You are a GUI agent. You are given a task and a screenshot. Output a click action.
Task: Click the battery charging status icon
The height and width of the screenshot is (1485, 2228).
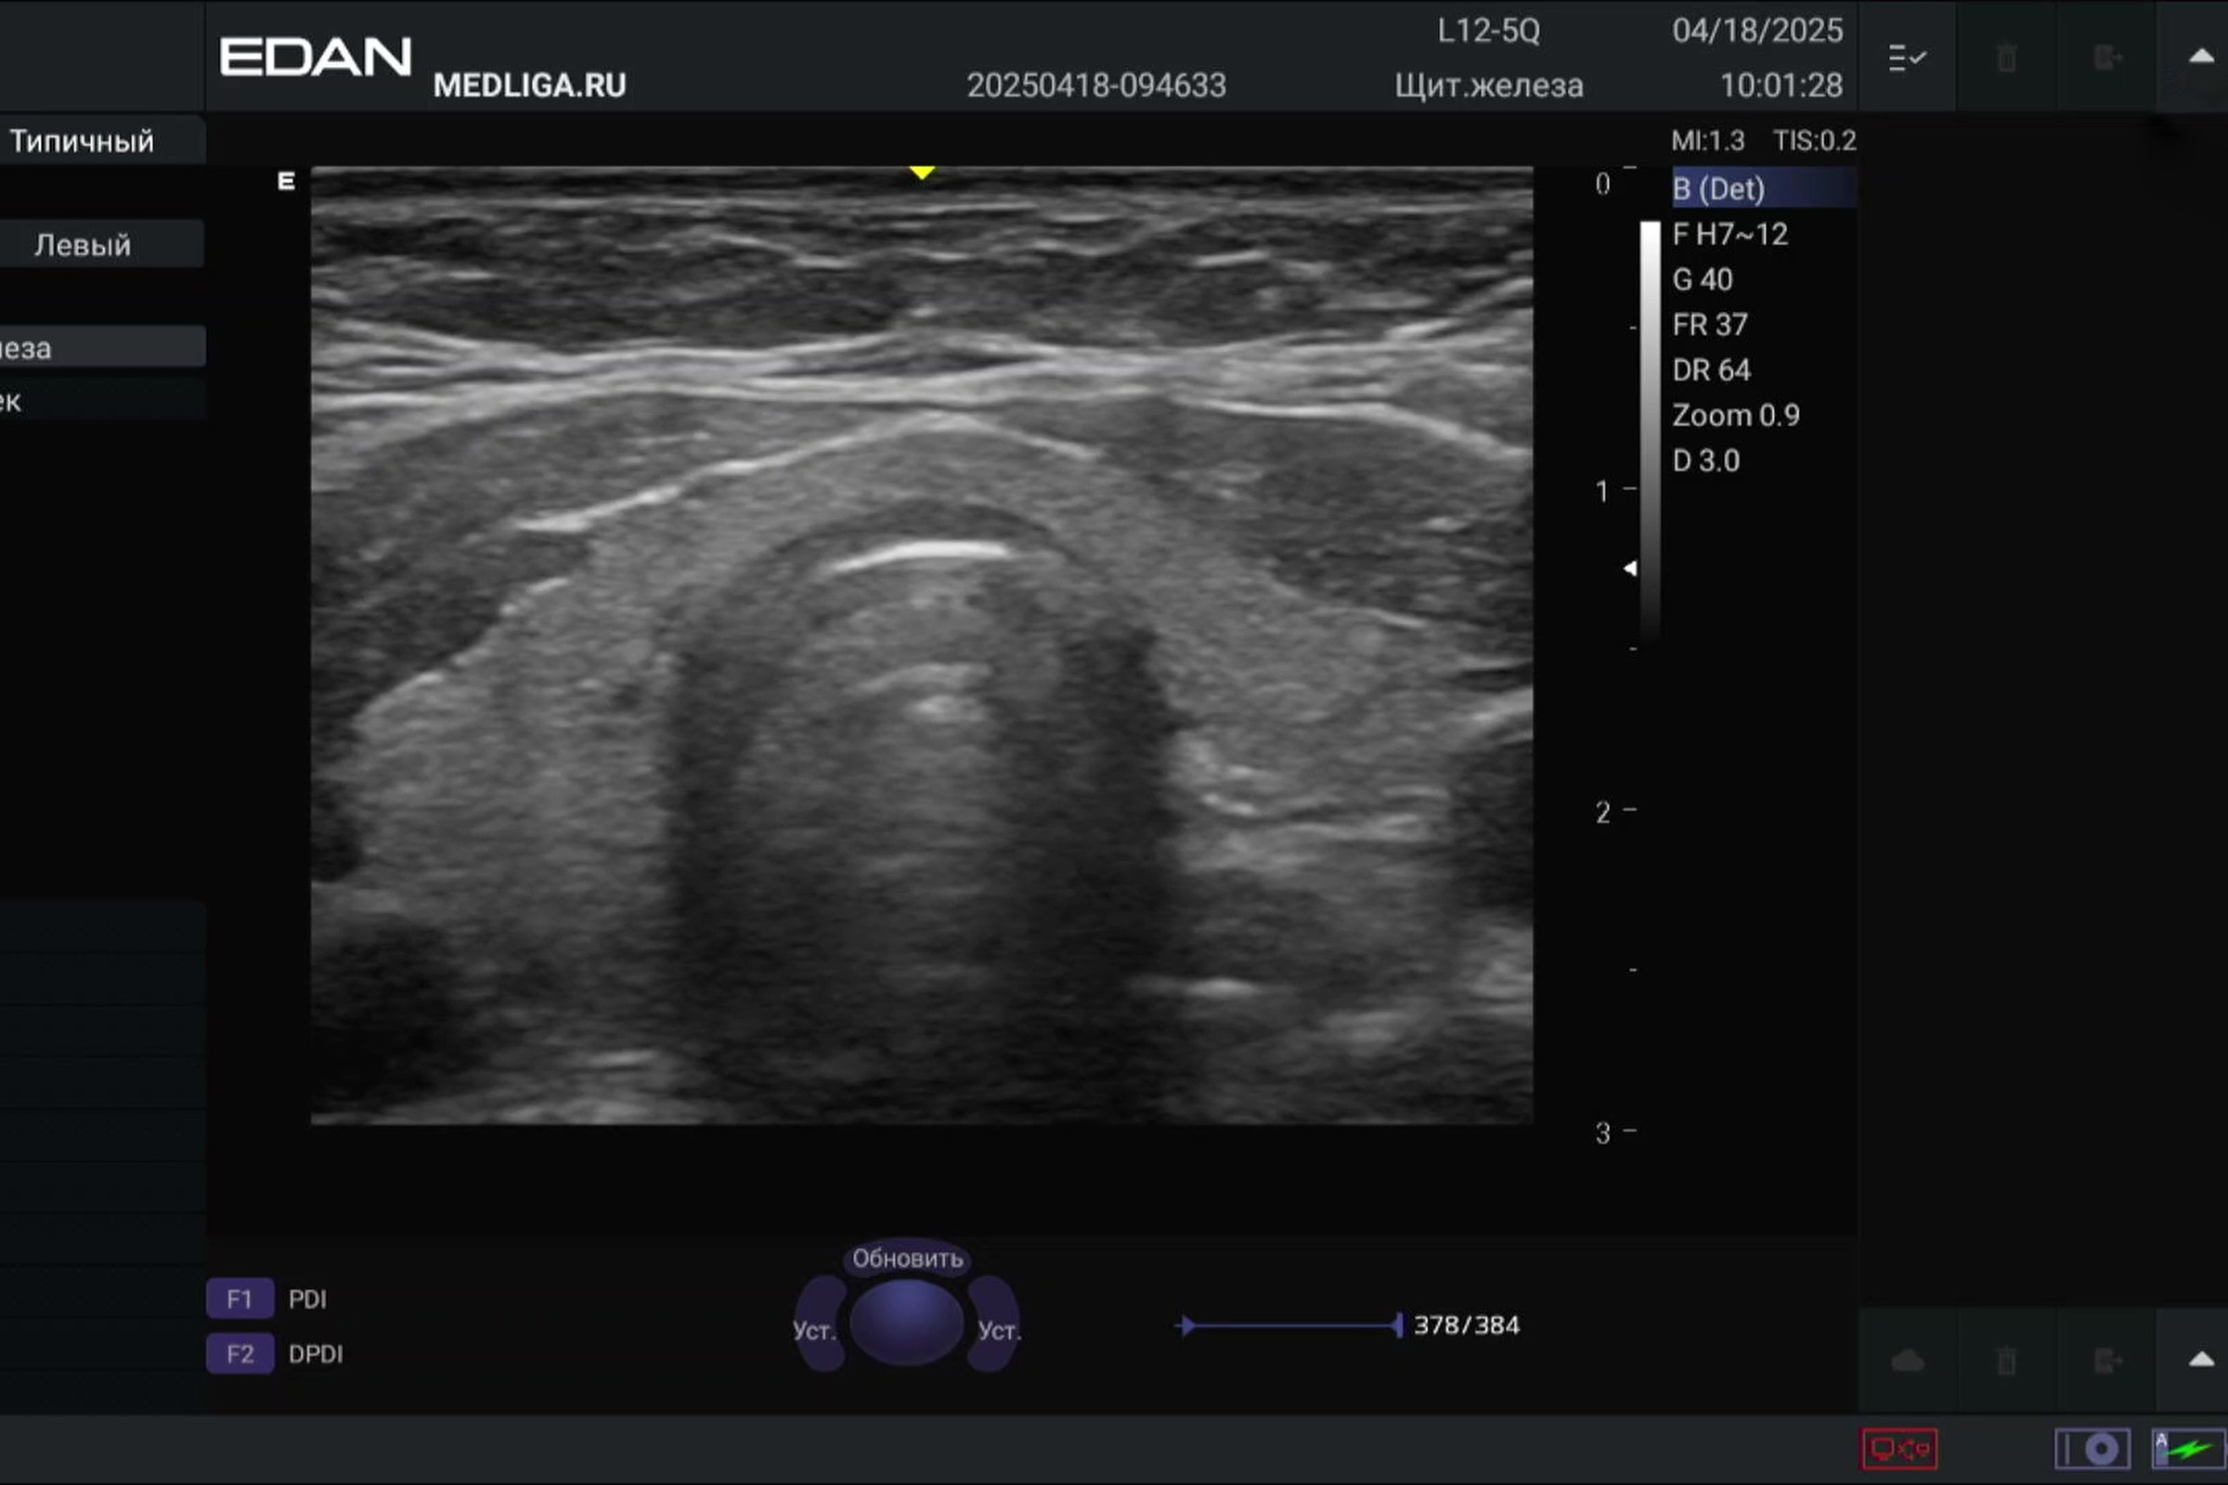tap(2187, 1448)
